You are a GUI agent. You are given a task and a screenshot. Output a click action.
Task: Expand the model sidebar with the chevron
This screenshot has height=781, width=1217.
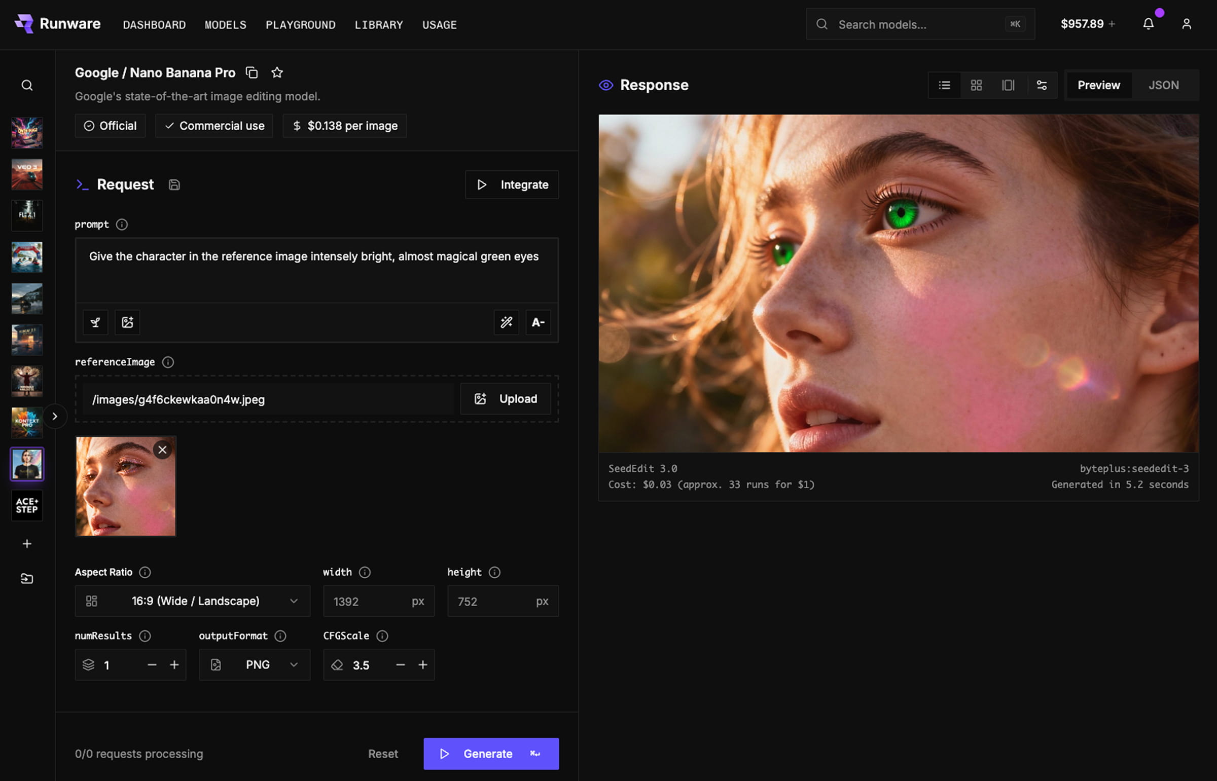coord(55,416)
